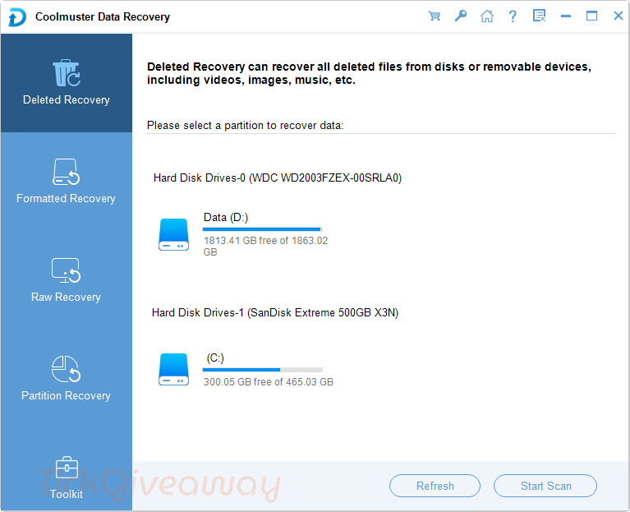Maximize the Coolmuster window
Viewport: 630px width, 512px height.
pyautogui.click(x=591, y=16)
